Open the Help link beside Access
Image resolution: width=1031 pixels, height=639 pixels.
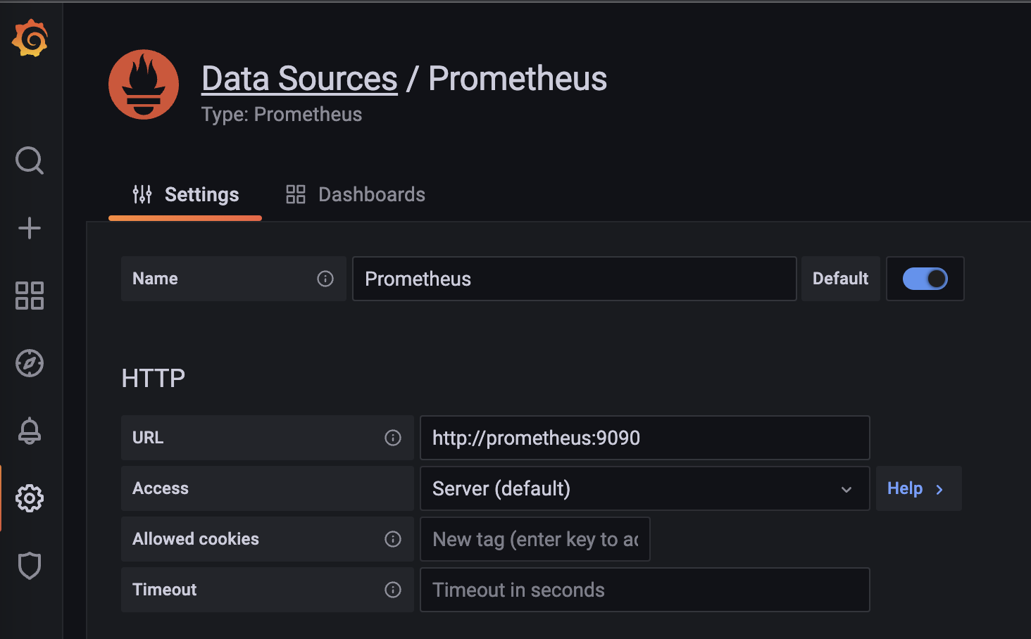point(918,488)
